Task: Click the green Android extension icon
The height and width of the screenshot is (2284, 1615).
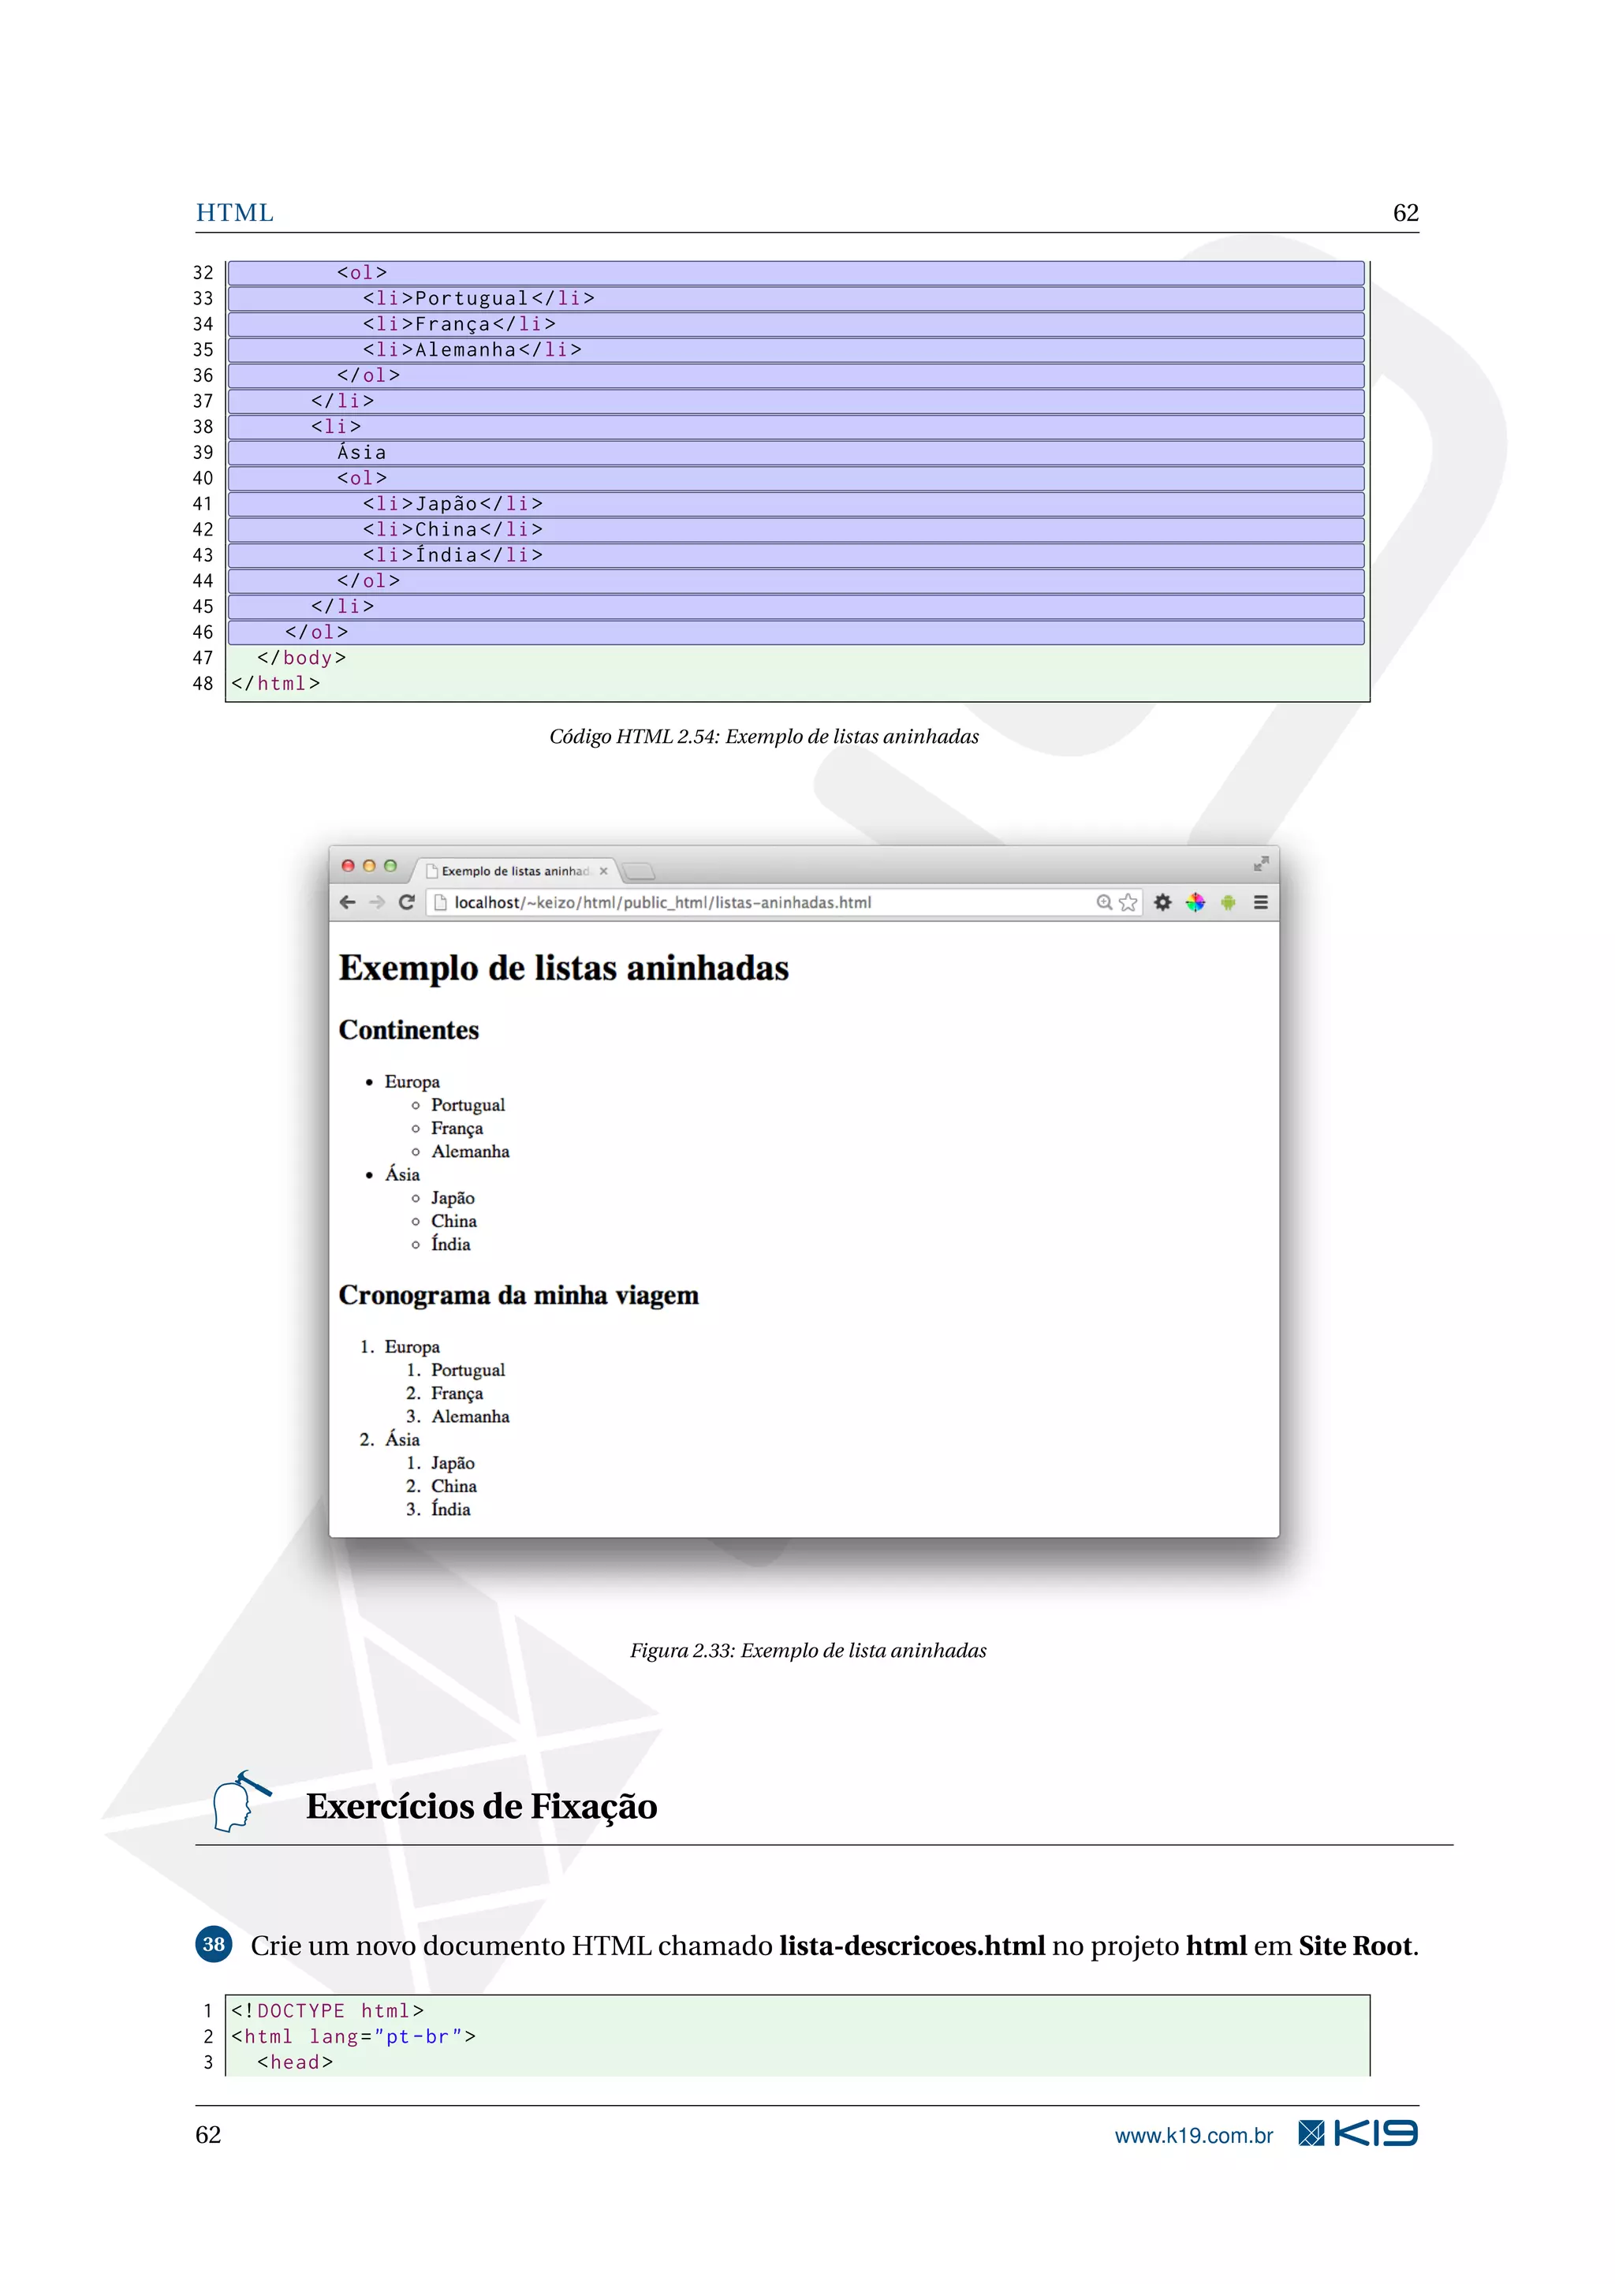Action: 1228,902
